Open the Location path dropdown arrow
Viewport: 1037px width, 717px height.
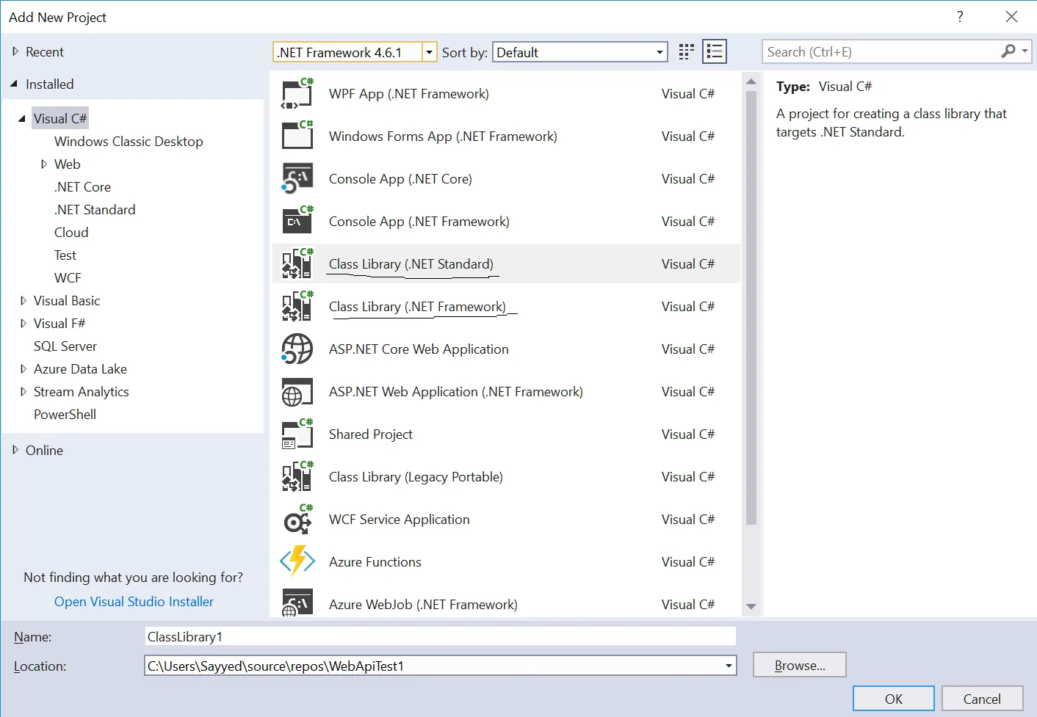(729, 666)
